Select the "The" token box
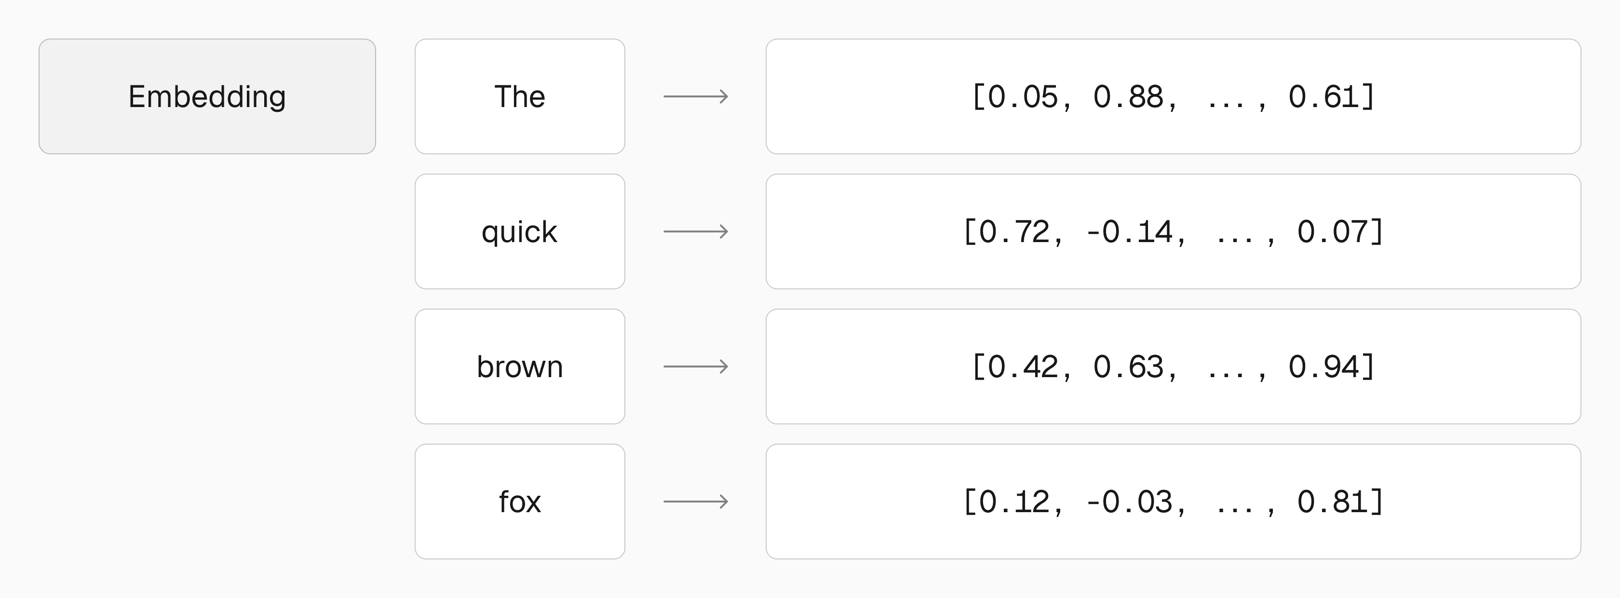 point(519,96)
